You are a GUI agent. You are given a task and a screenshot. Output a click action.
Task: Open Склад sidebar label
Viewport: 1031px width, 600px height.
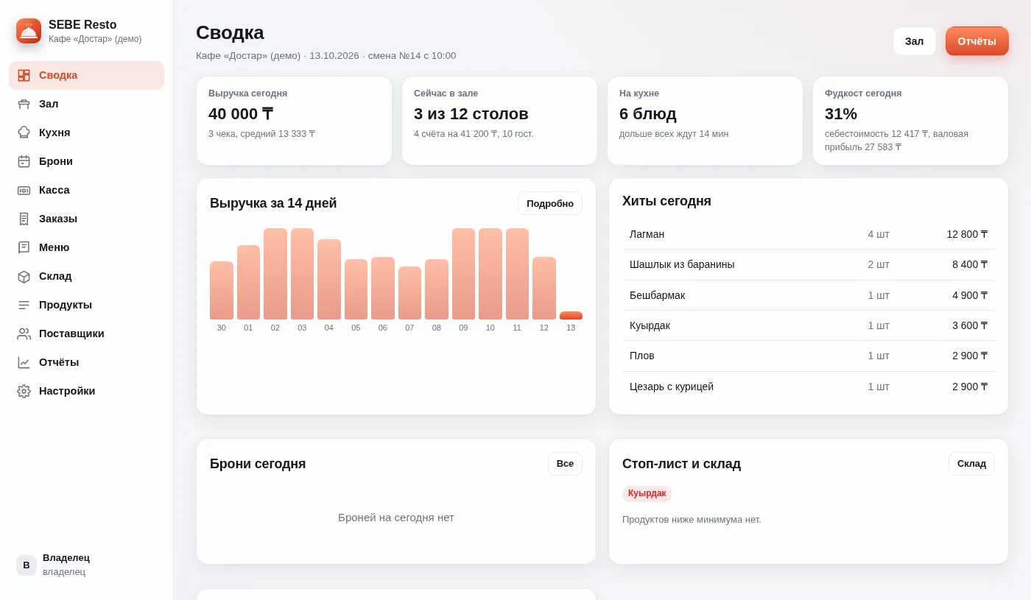pyautogui.click(x=55, y=276)
